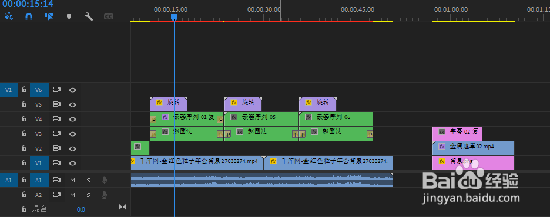Image resolution: width=550 pixels, height=217 pixels.
Task: Select 背景.png clip on V1
Action: click(473, 163)
